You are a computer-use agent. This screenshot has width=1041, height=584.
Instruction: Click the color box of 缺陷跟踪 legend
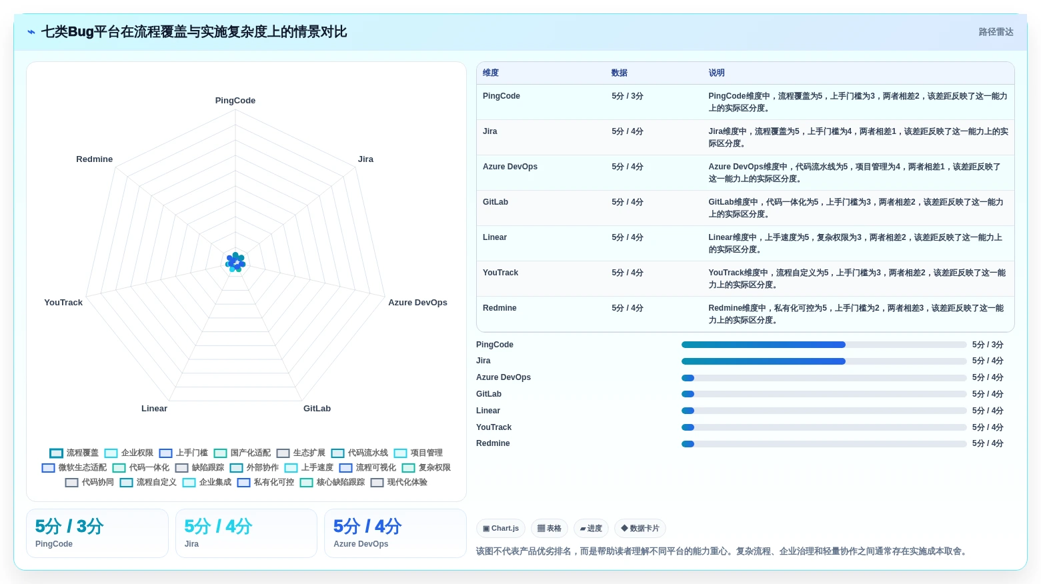[x=181, y=468]
